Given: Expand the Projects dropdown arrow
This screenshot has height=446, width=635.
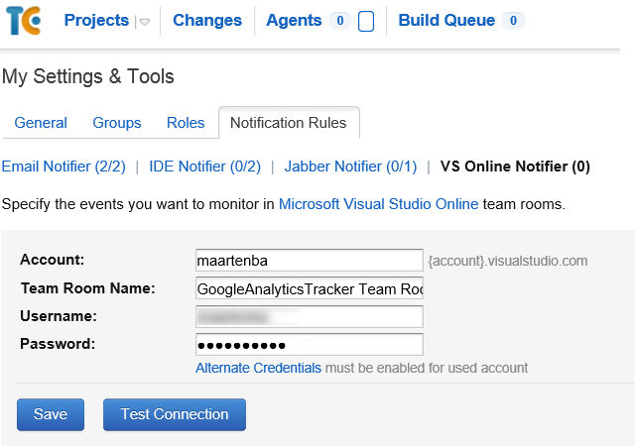Looking at the screenshot, I should pos(145,22).
